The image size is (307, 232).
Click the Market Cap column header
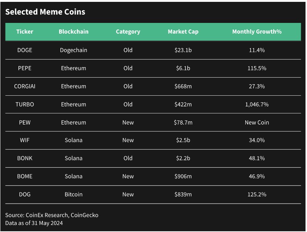[183, 32]
